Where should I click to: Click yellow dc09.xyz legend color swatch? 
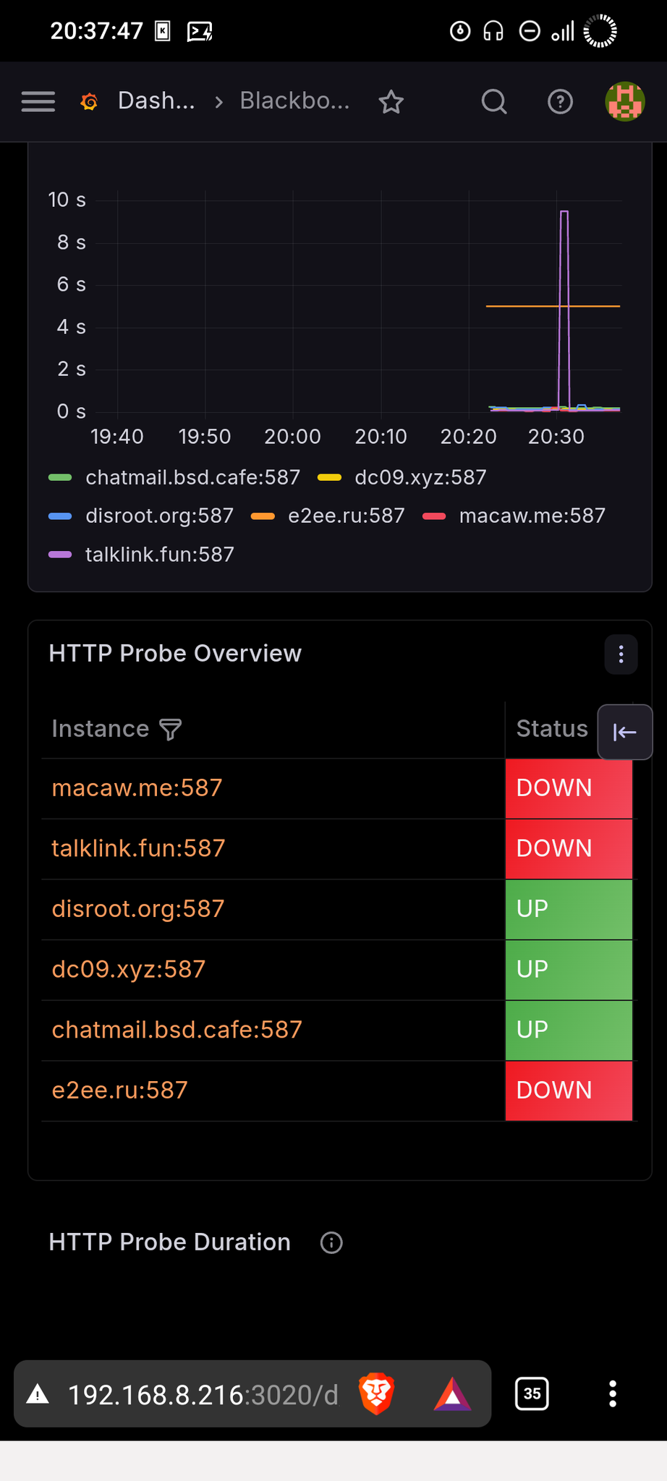point(329,477)
